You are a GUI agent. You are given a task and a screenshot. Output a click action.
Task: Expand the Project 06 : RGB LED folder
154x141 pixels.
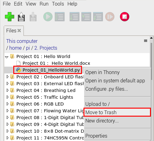tap(7, 104)
